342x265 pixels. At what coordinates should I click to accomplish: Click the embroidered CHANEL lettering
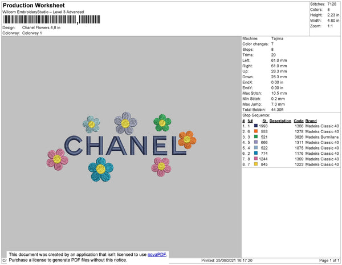pos(125,145)
